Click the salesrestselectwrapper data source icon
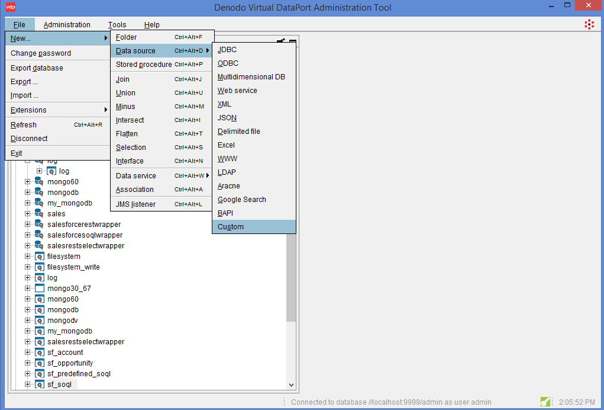This screenshot has width=604, height=410. [39, 245]
